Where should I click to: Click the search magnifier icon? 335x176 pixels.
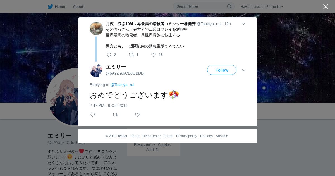click(229, 6)
